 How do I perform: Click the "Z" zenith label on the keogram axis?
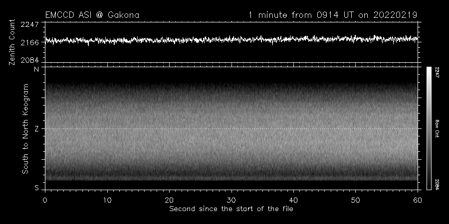[x=36, y=129]
